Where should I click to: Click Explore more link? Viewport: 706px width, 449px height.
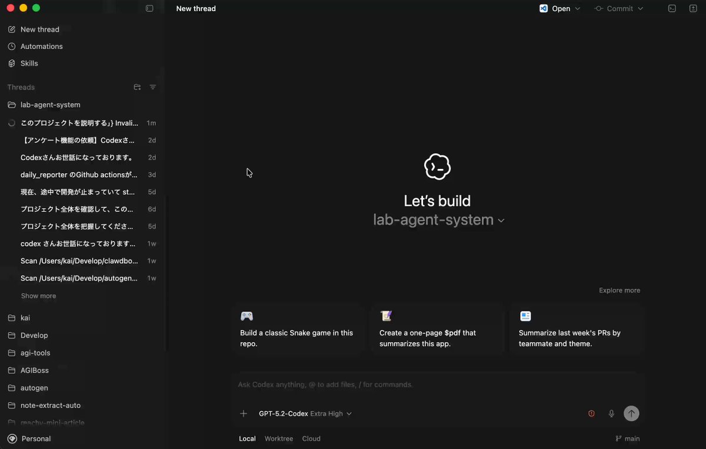pyautogui.click(x=620, y=290)
